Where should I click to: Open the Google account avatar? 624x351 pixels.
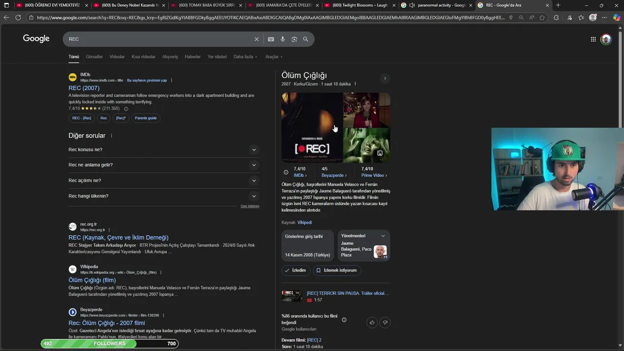606,39
